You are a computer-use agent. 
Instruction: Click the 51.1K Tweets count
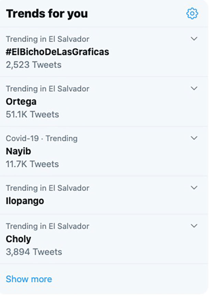(x=32, y=115)
